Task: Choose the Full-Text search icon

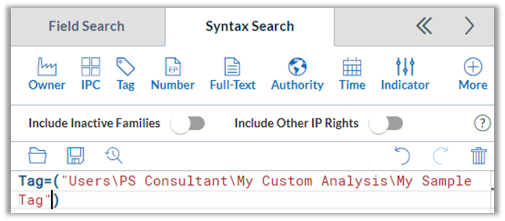Action: pyautogui.click(x=233, y=74)
